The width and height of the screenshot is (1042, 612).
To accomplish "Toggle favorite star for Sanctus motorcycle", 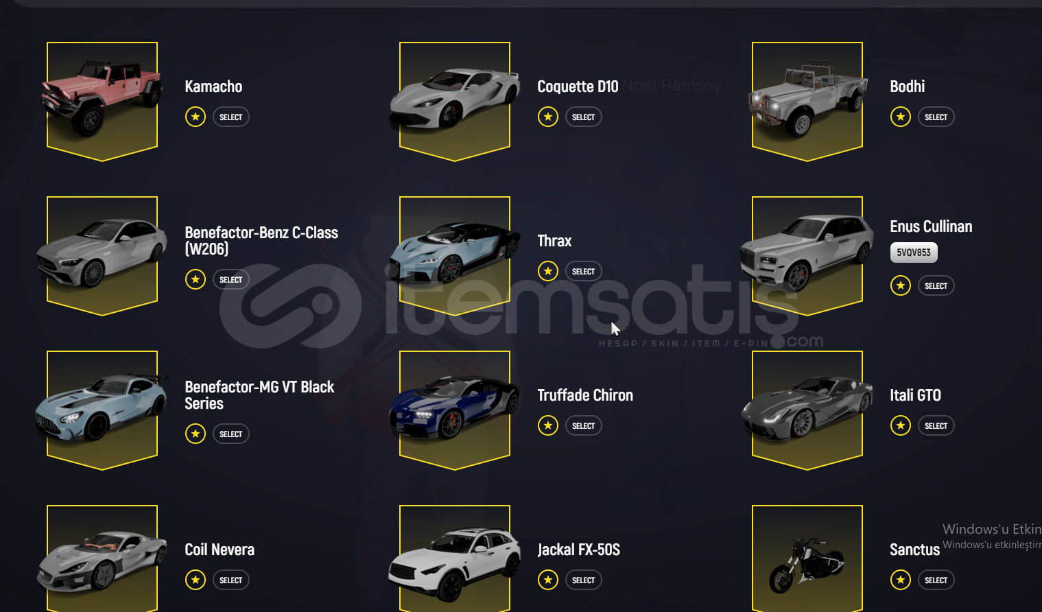I will coord(901,580).
